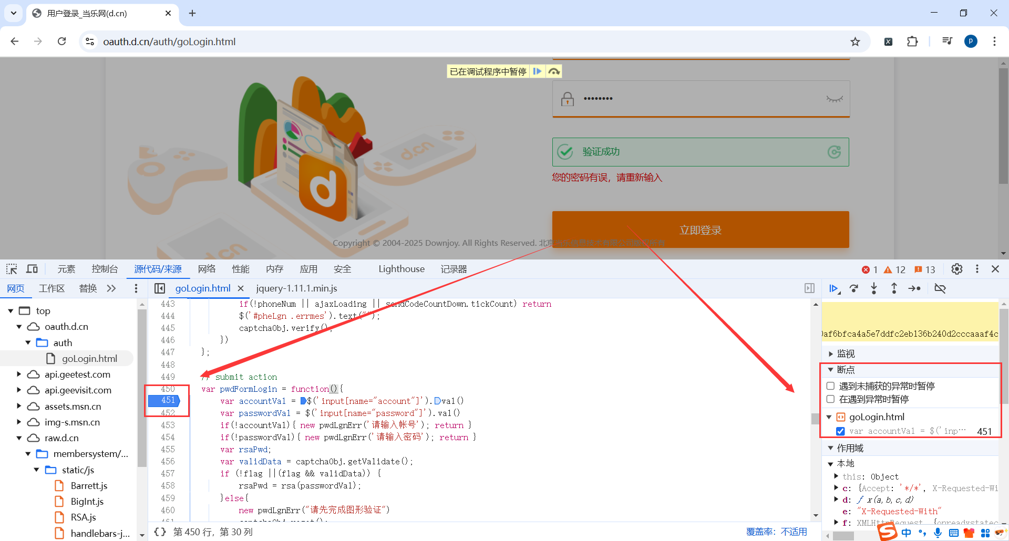View site information icon in address bar
This screenshot has width=1009, height=541.
[x=90, y=41]
